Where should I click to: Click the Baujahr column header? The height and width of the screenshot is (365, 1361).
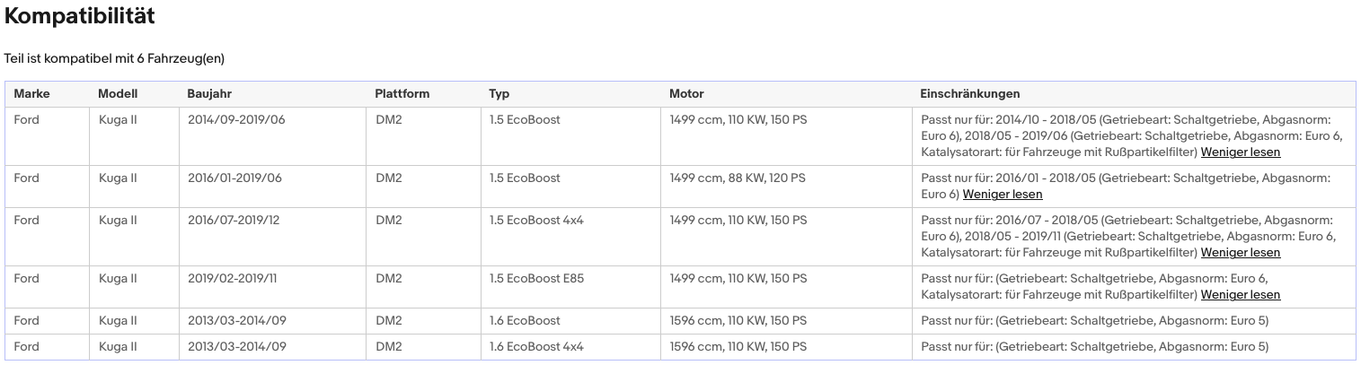[x=210, y=94]
